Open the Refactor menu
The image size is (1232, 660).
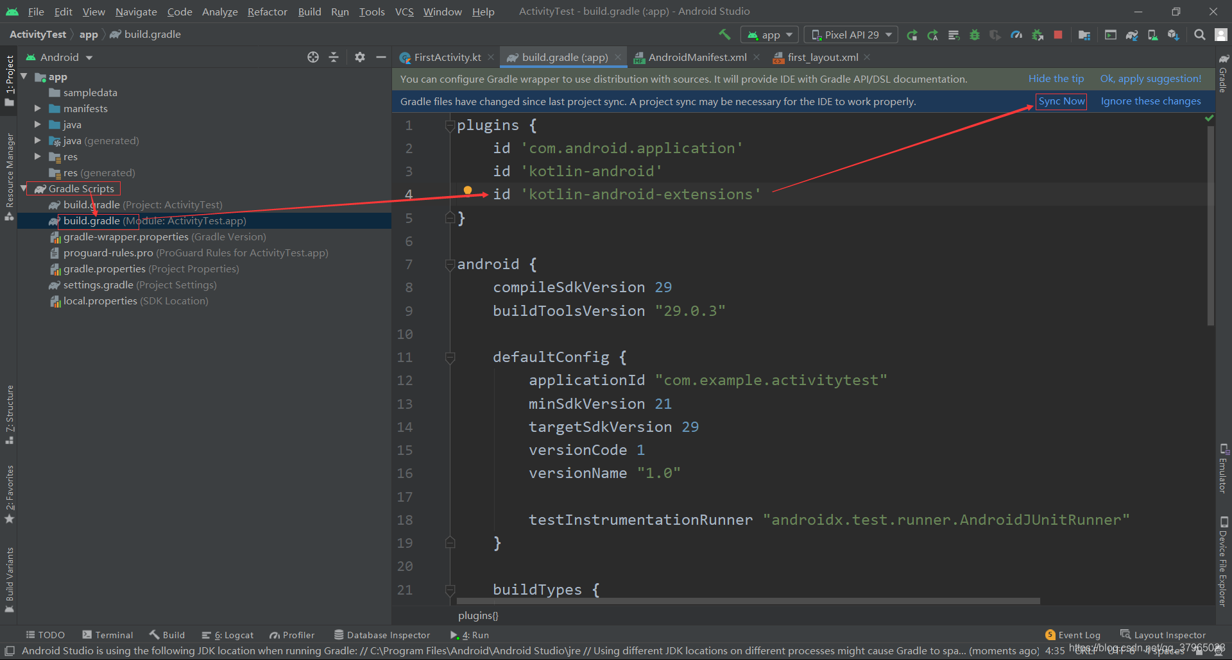(x=267, y=12)
